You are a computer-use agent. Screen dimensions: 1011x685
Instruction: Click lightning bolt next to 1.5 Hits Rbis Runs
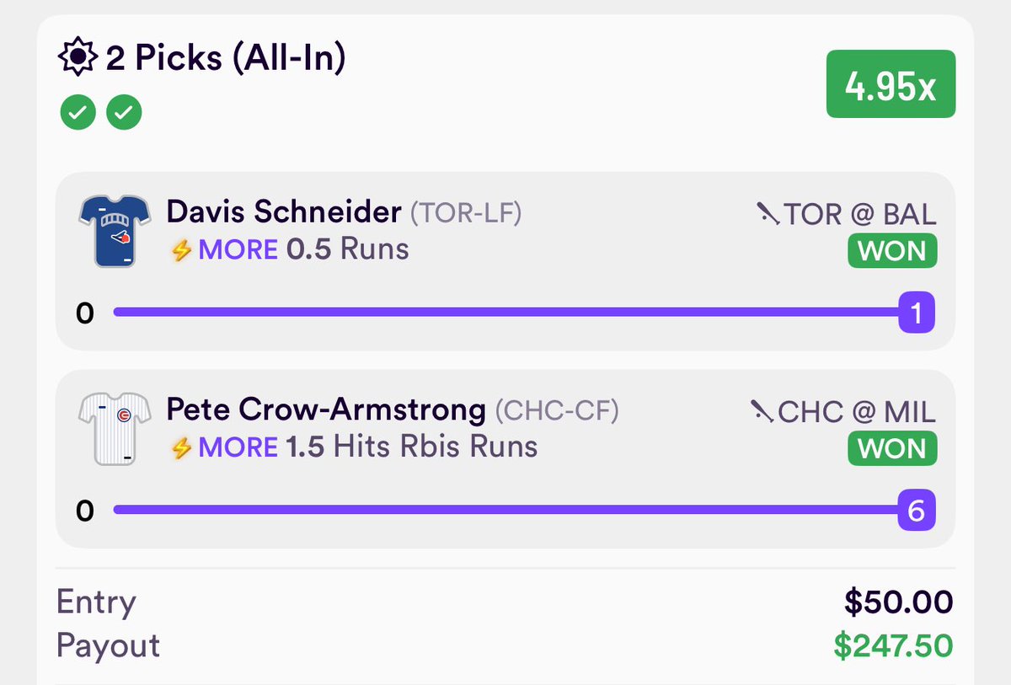point(181,447)
